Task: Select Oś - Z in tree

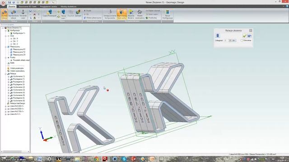Action: click(15, 44)
